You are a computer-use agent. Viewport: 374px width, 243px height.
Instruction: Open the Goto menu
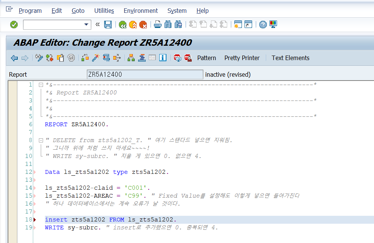pos(78,11)
